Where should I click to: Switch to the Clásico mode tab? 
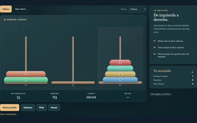click(x=6, y=9)
